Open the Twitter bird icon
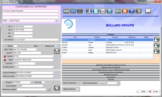Viewport: 162px width, 97px height. pos(96,11)
